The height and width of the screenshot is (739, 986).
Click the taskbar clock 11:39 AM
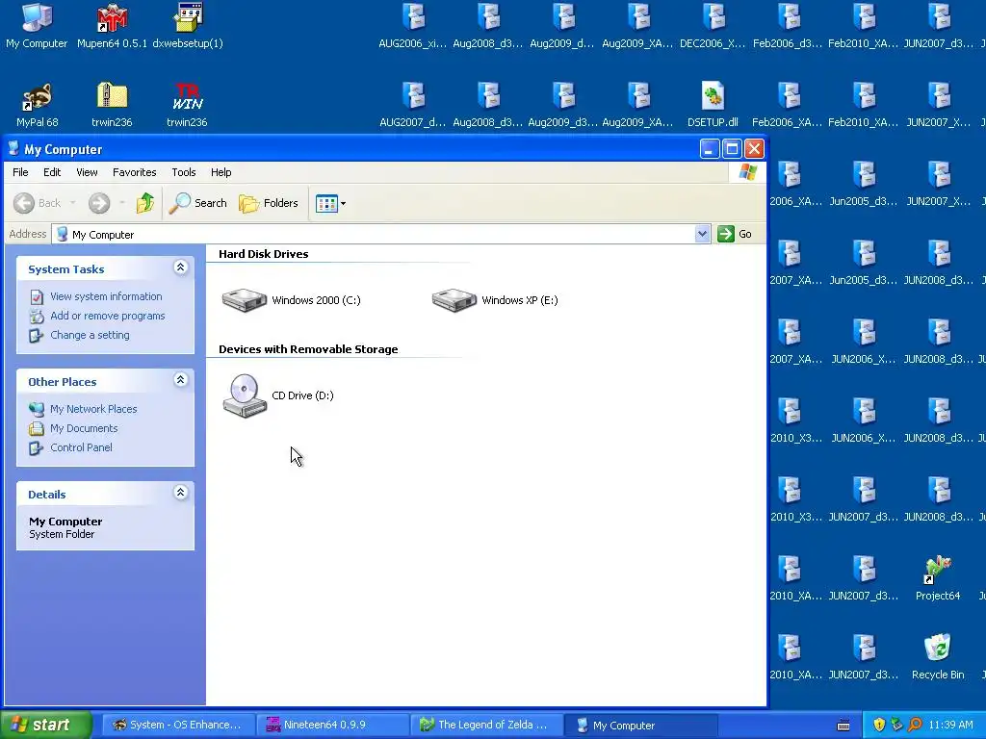[950, 726]
